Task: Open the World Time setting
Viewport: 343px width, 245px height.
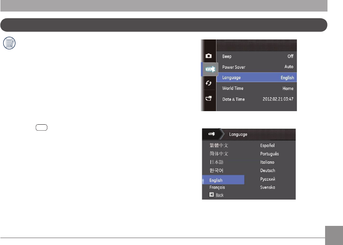Action: (257, 88)
